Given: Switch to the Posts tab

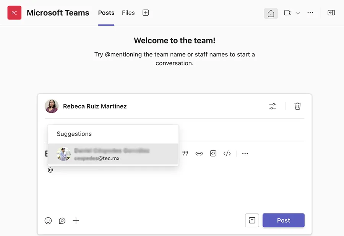Looking at the screenshot, I should coord(106,13).
